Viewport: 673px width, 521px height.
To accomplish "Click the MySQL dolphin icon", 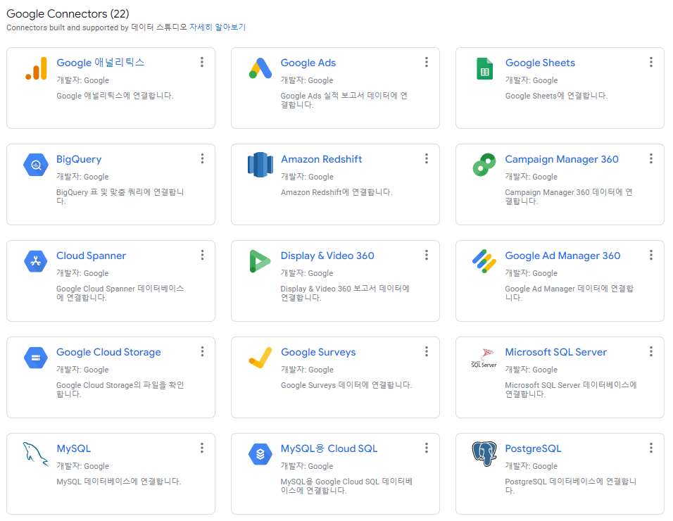I will [36, 454].
